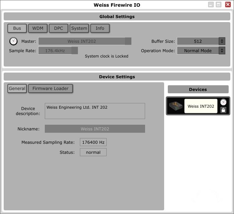Screen dimensions: 234x214
Task: Click the Buffer Size stepper arrows
Action: click(222, 41)
